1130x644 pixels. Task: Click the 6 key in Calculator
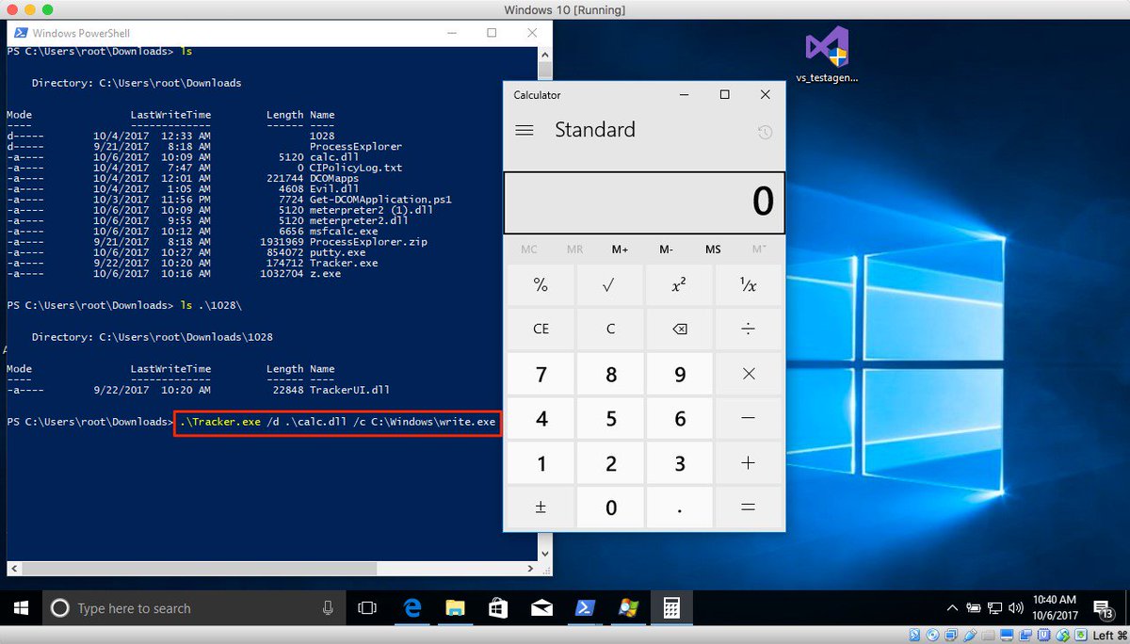coord(680,419)
